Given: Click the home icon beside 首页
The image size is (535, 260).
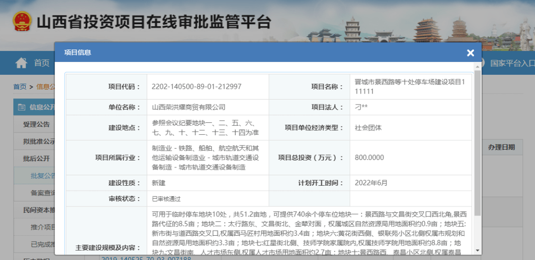Looking at the screenshot, I should click(21, 63).
